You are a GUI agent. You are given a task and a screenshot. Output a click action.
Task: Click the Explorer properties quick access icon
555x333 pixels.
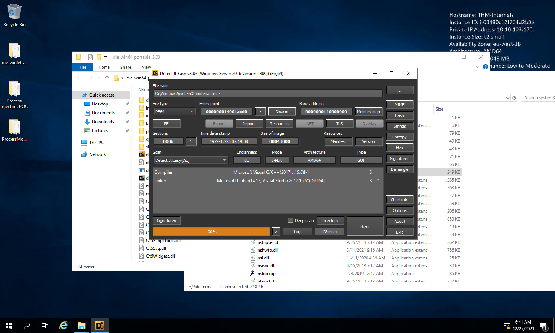tap(91, 57)
